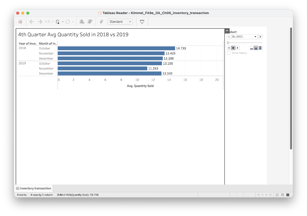Click the 13.043 bar label

point(167,74)
